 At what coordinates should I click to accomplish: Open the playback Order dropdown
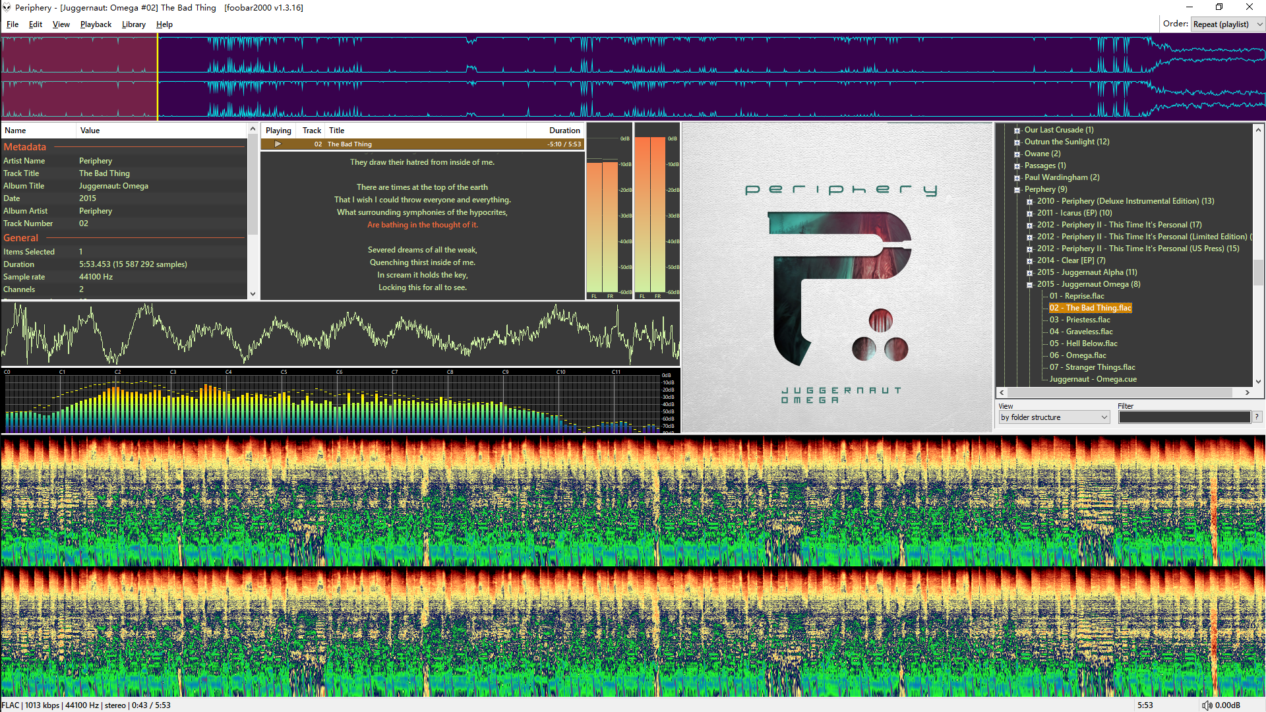coord(1228,24)
